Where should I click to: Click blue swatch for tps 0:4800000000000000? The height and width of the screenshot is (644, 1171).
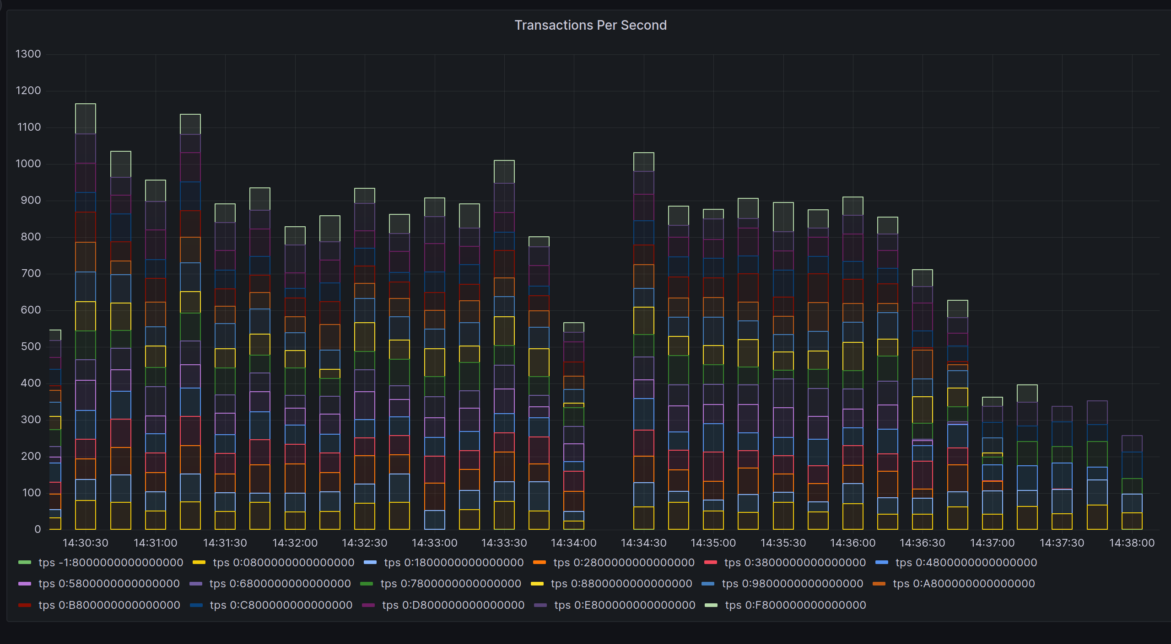coord(881,563)
